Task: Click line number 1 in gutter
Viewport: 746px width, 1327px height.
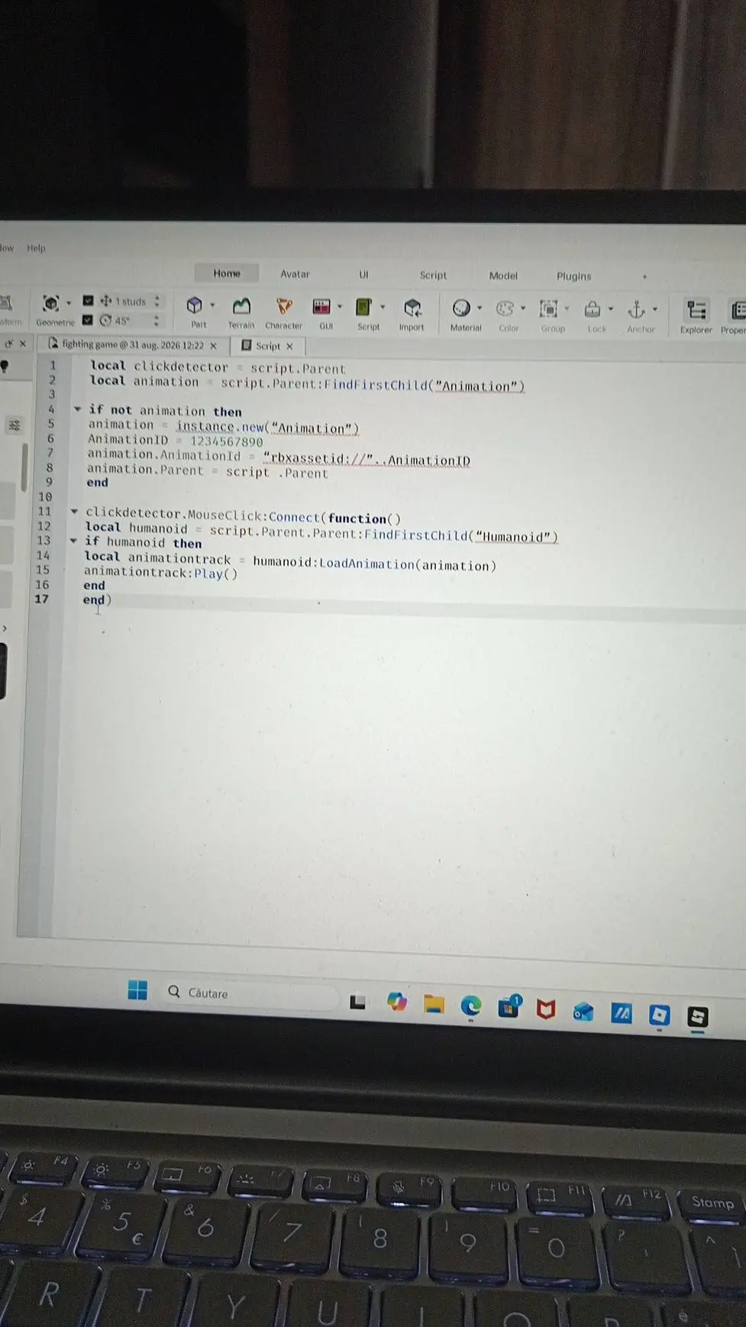Action: [x=53, y=365]
